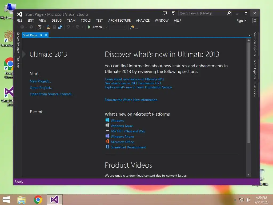
Task: Click the green Start Attach play icon
Action: coord(89,27)
